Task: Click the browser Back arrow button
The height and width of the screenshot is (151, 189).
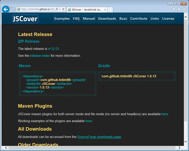Action: click(6, 9)
